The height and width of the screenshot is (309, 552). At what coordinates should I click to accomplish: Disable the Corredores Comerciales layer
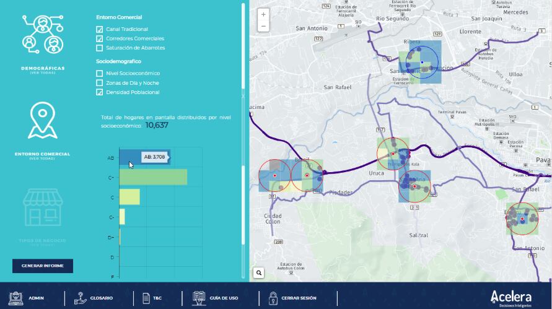point(100,38)
